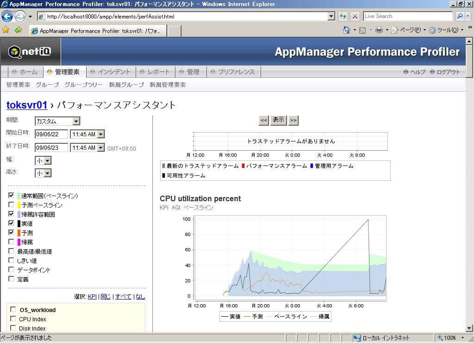Click the browser Back arrow button
The width and height of the screenshot is (474, 344).
pyautogui.click(x=7, y=16)
